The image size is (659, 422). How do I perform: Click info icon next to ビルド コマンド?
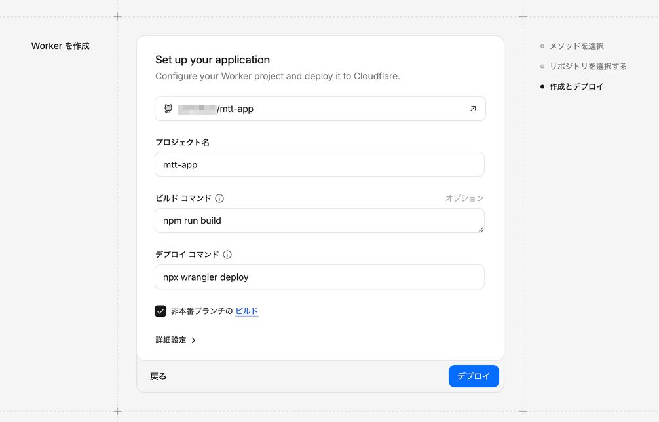tap(219, 198)
